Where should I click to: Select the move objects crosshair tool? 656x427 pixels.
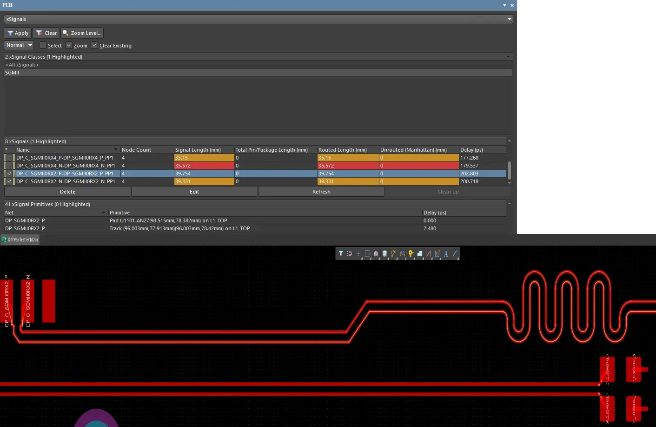click(358, 254)
